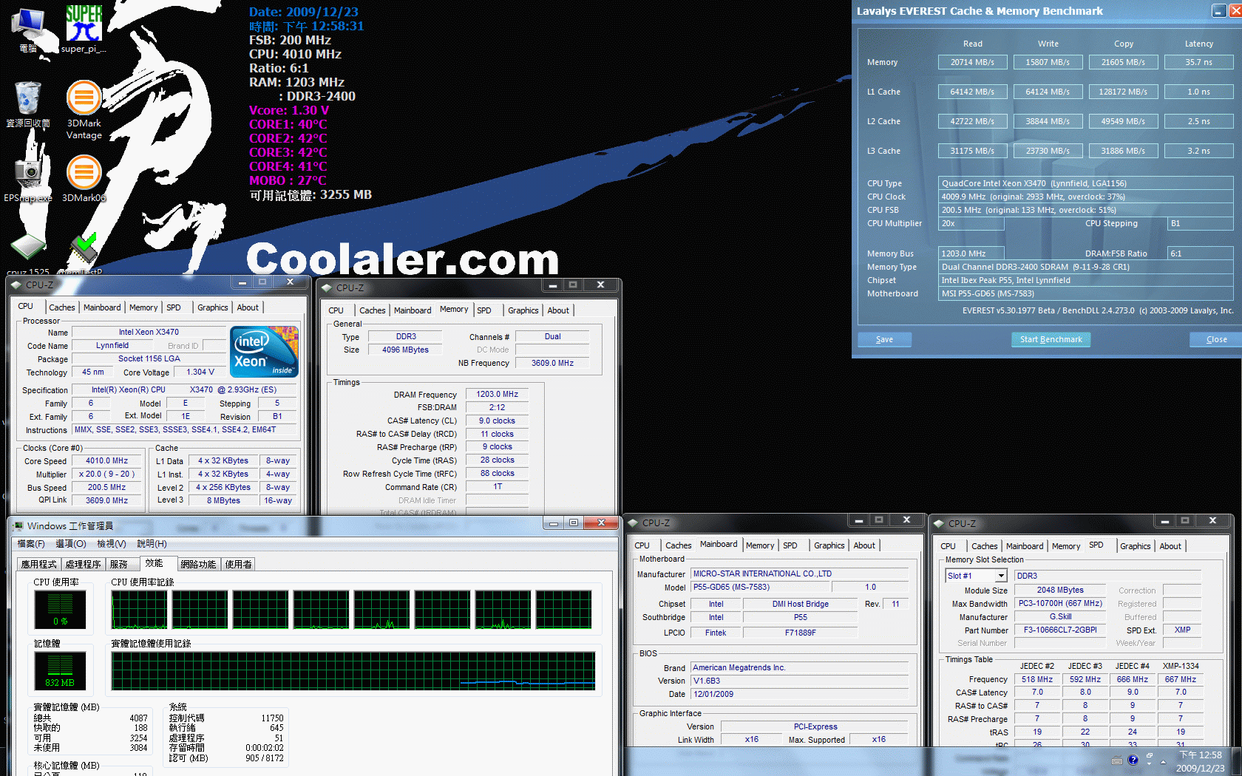1242x776 pixels.
Task: Click the title bar icon of the CPU-Z SPD window
Action: [939, 524]
